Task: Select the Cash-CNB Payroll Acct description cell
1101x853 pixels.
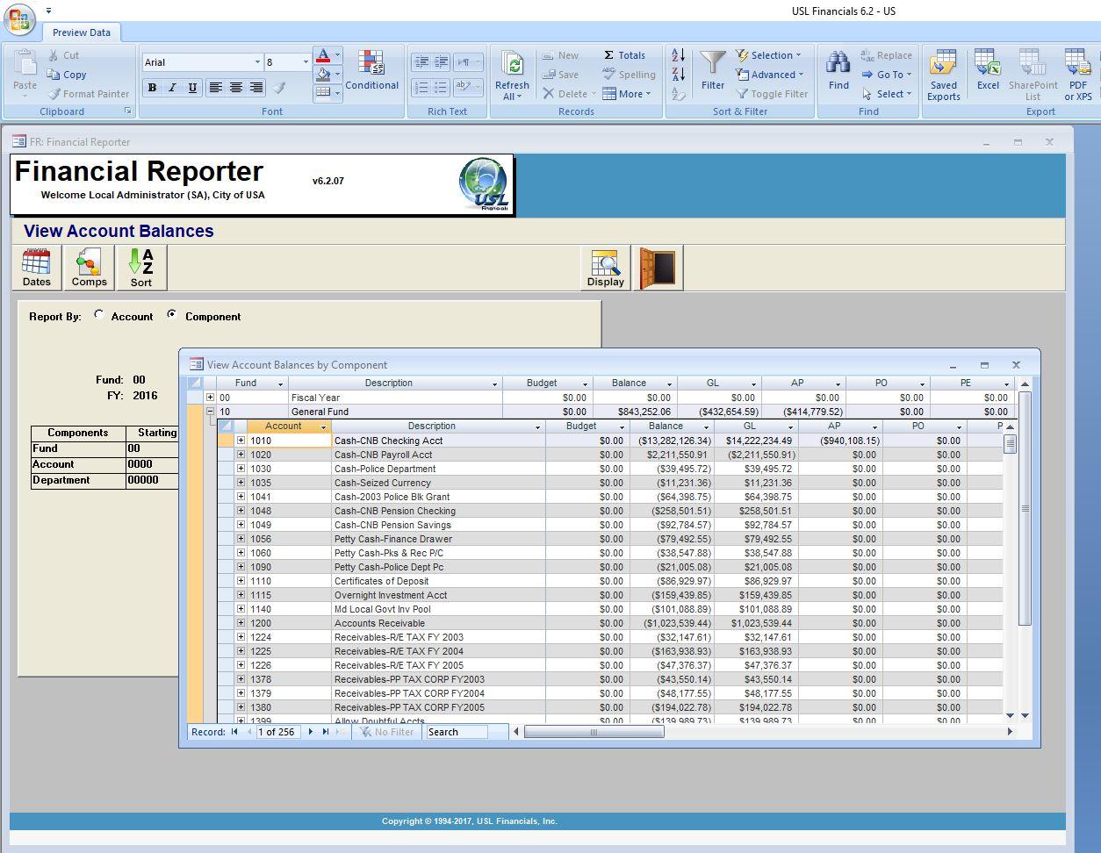Action: coord(438,455)
